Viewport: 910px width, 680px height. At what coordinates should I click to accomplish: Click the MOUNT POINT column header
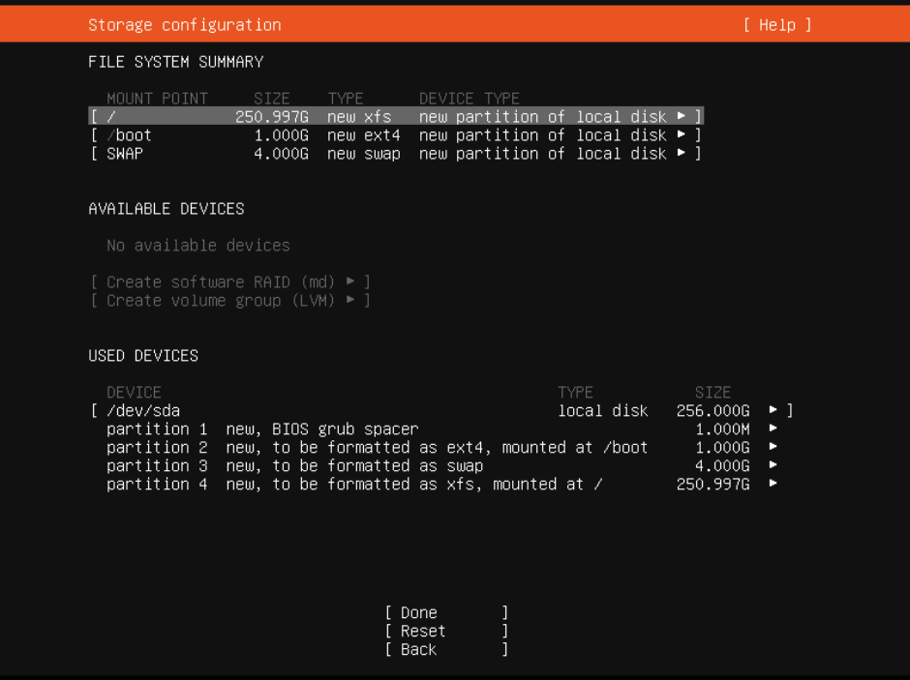157,99
